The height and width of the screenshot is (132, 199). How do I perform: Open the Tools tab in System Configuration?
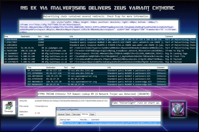point(92,114)
